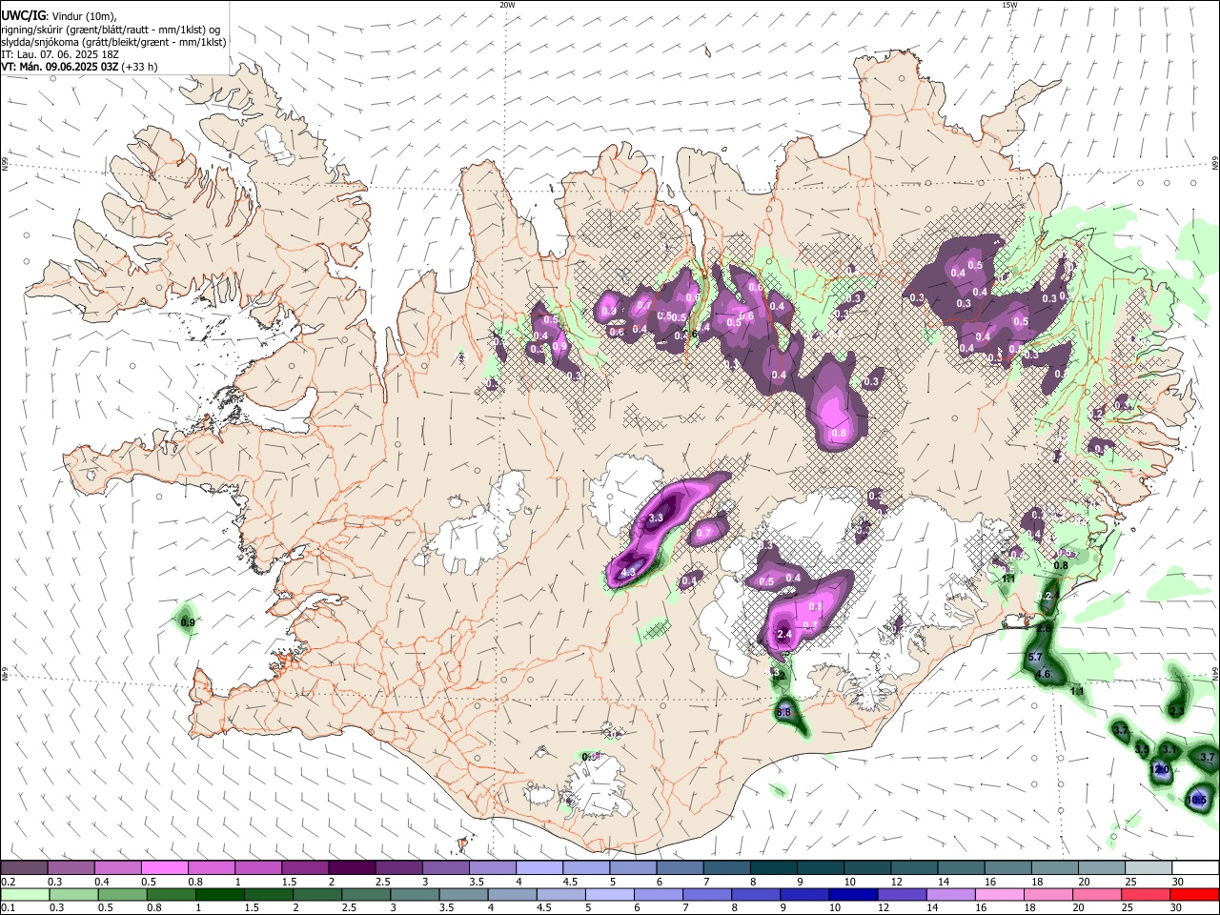Click the 2.4 snow value on Vatnajökull
This screenshot has width=1220, height=915.
785,635
